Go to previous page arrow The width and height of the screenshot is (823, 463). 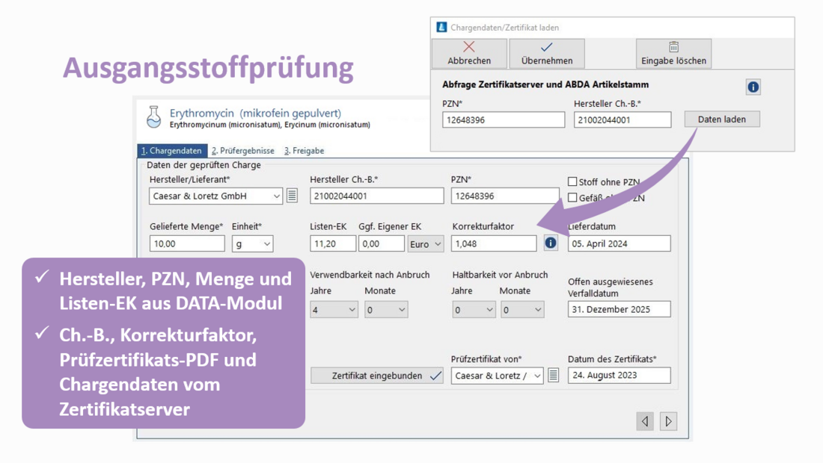pos(645,421)
